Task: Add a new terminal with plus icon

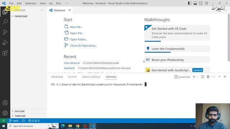Action: pos(194,77)
